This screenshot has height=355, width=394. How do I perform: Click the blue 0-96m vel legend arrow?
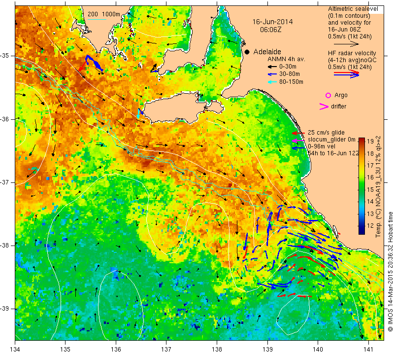click(x=298, y=148)
